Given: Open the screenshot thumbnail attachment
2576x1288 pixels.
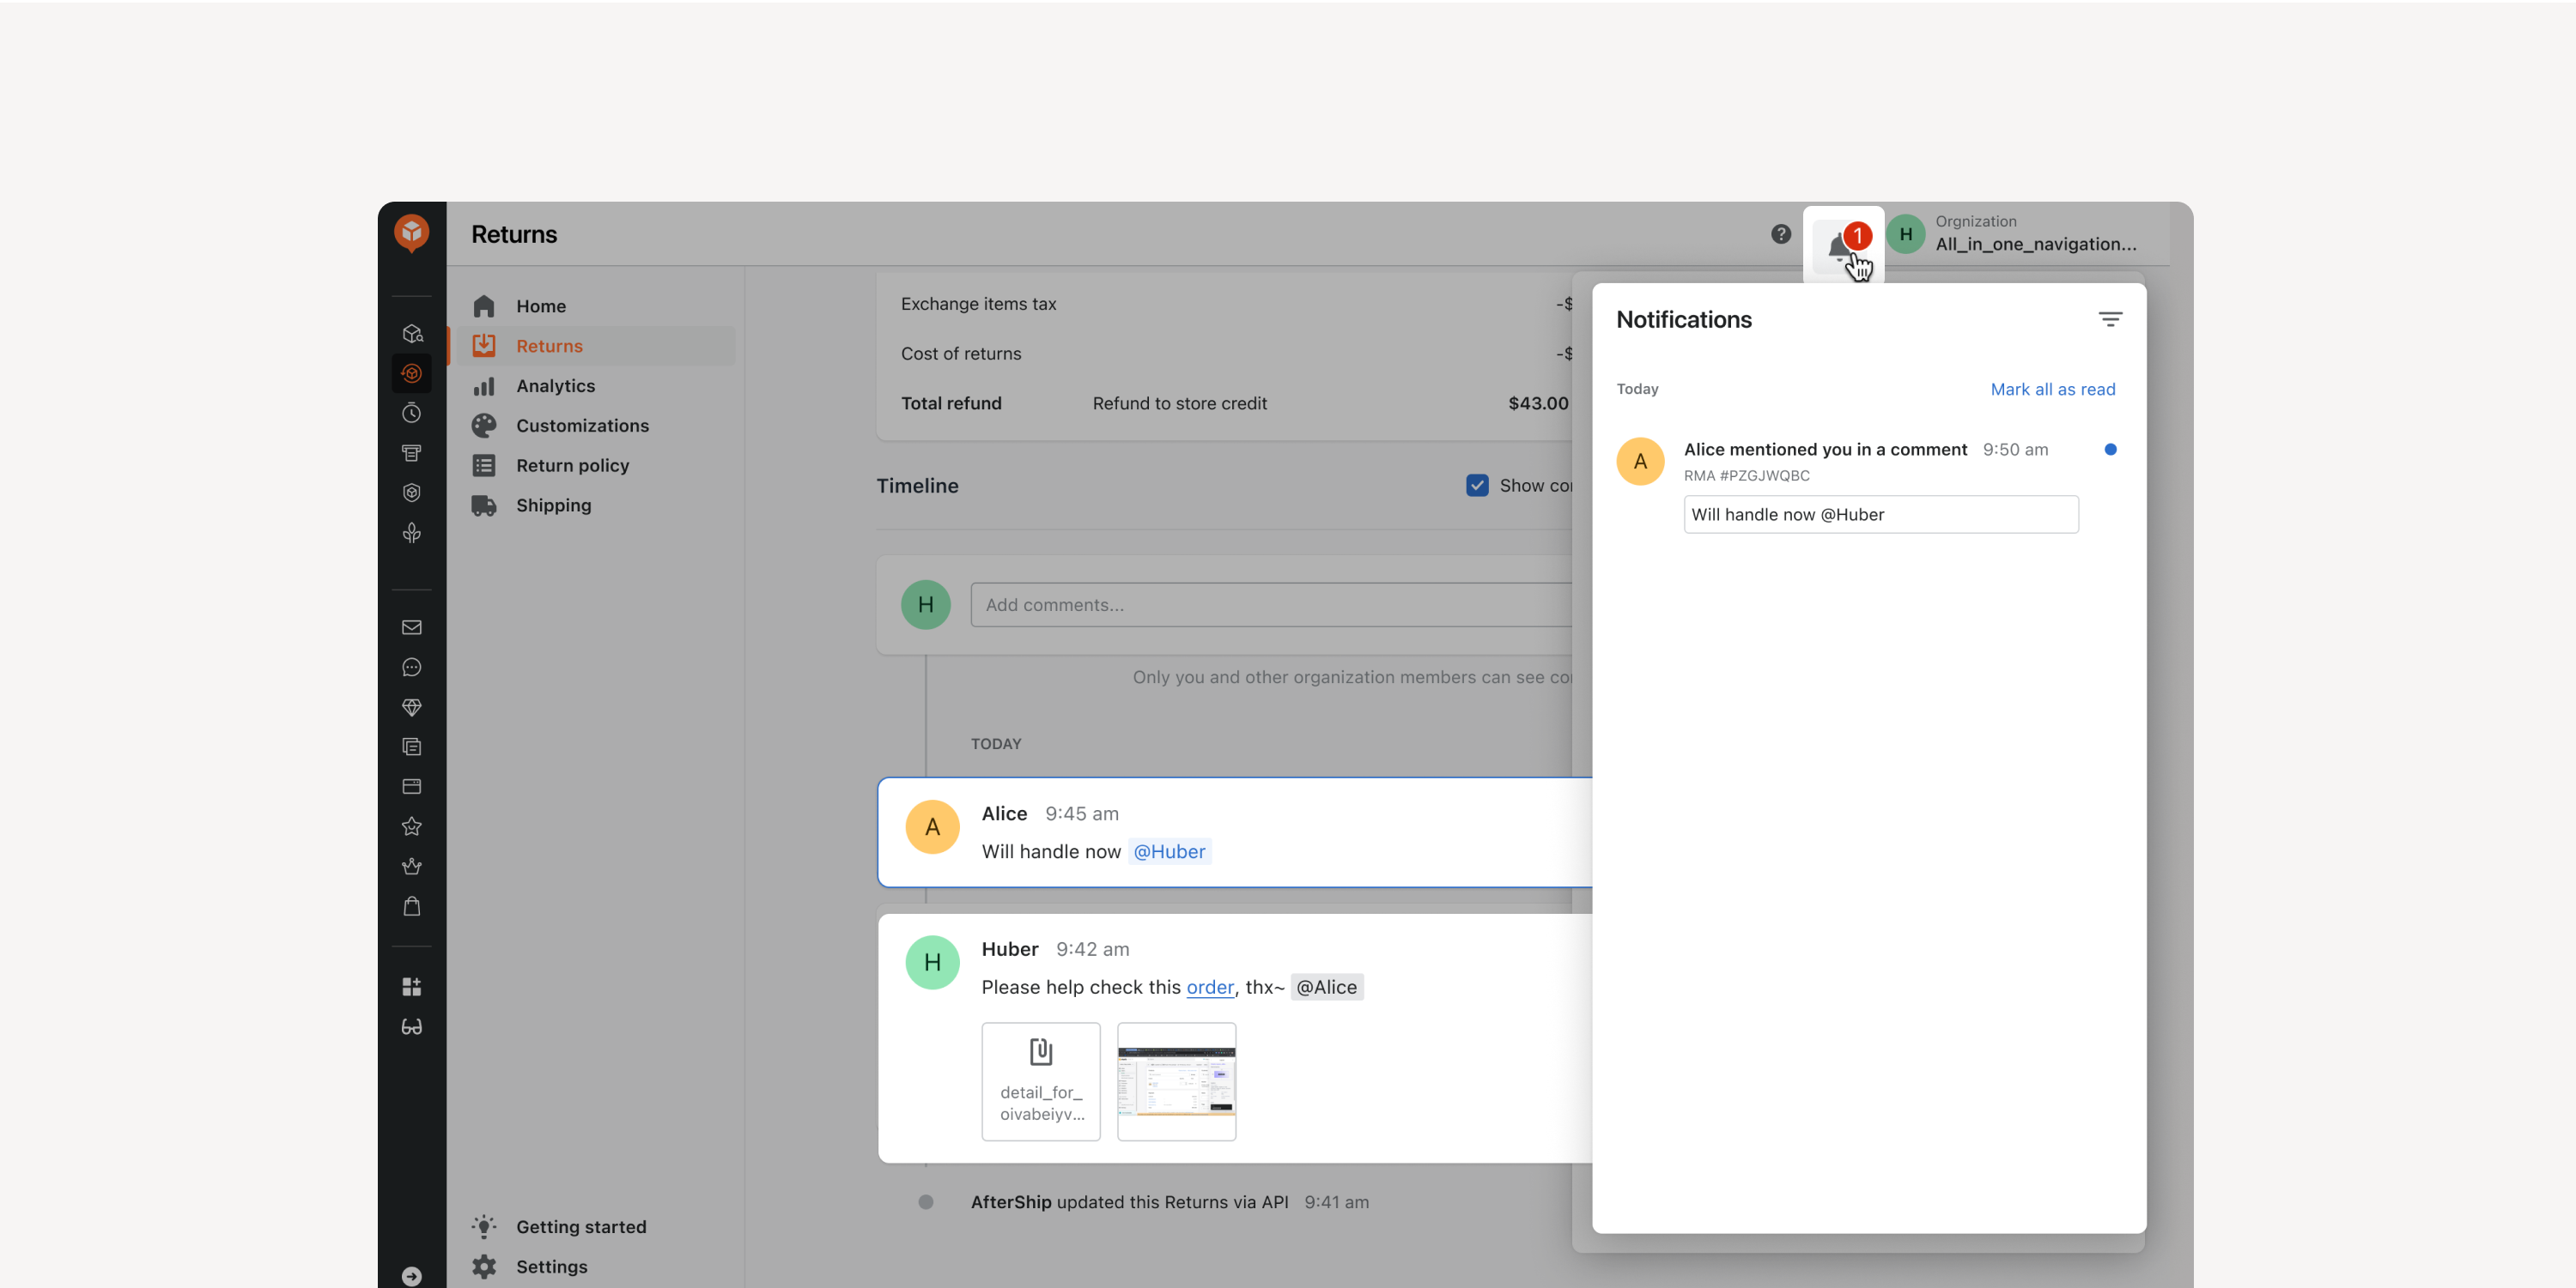Looking at the screenshot, I should [x=1176, y=1081].
